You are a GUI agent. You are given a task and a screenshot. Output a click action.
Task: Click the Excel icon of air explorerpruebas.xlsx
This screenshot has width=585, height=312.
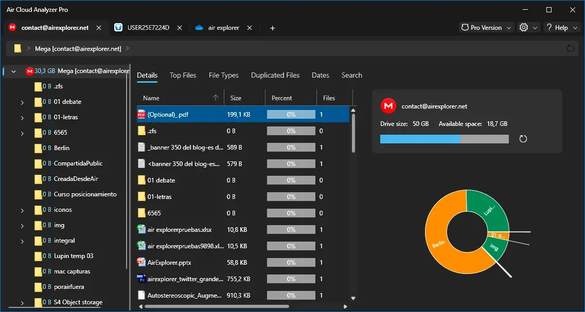pos(141,229)
